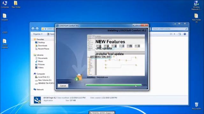Select the LOGO installer desktop icon
Screen dimensions: 204x114
tap(5, 44)
